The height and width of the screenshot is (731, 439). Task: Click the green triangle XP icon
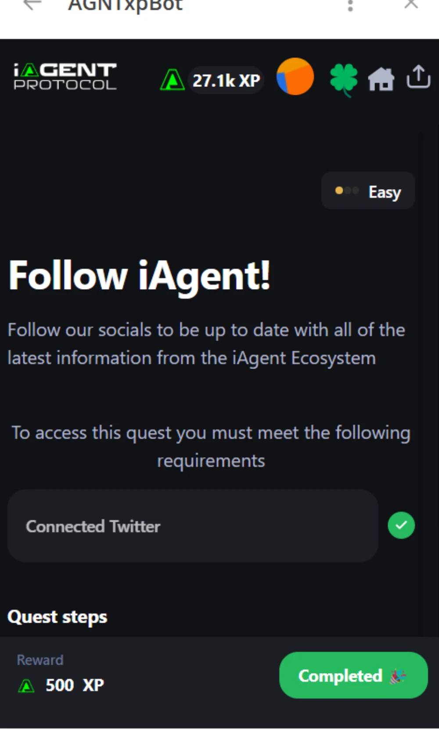tap(172, 80)
